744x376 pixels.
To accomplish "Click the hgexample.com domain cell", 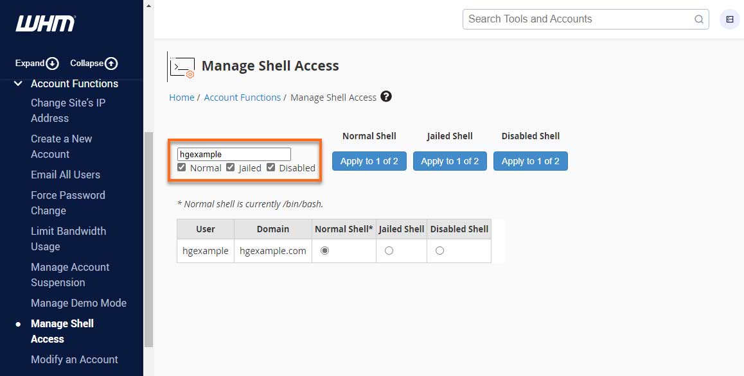I will [x=273, y=251].
